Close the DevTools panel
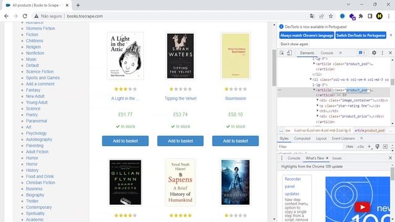 [390, 52]
